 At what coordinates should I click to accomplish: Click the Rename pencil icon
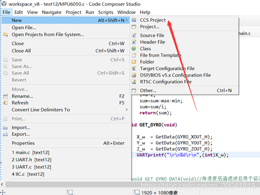pos(6,96)
